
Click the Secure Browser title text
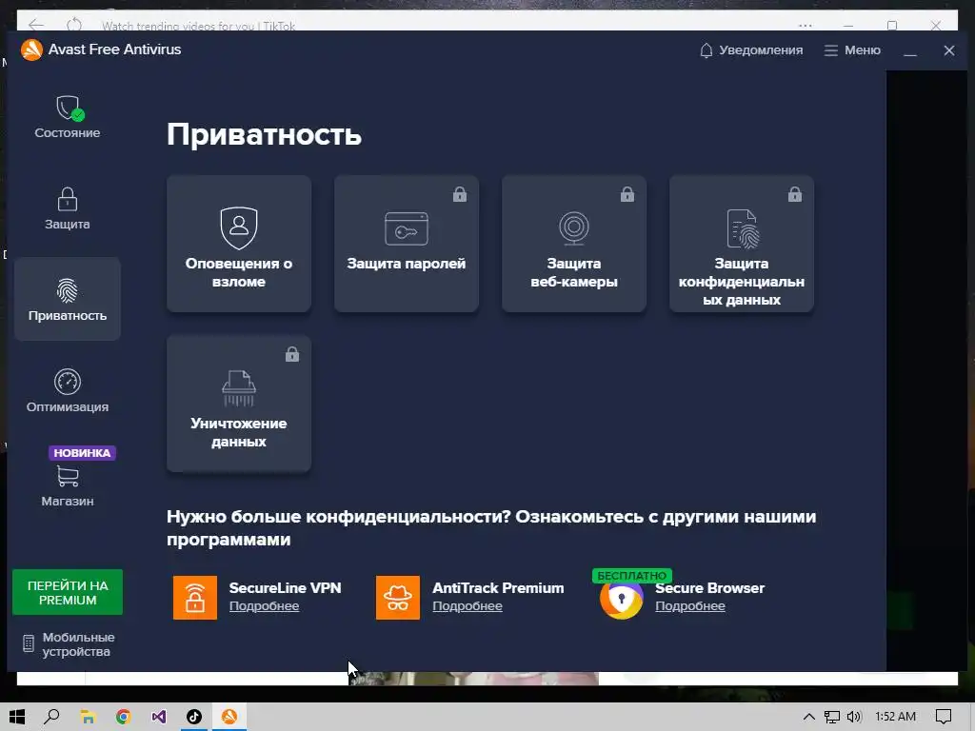(x=710, y=588)
